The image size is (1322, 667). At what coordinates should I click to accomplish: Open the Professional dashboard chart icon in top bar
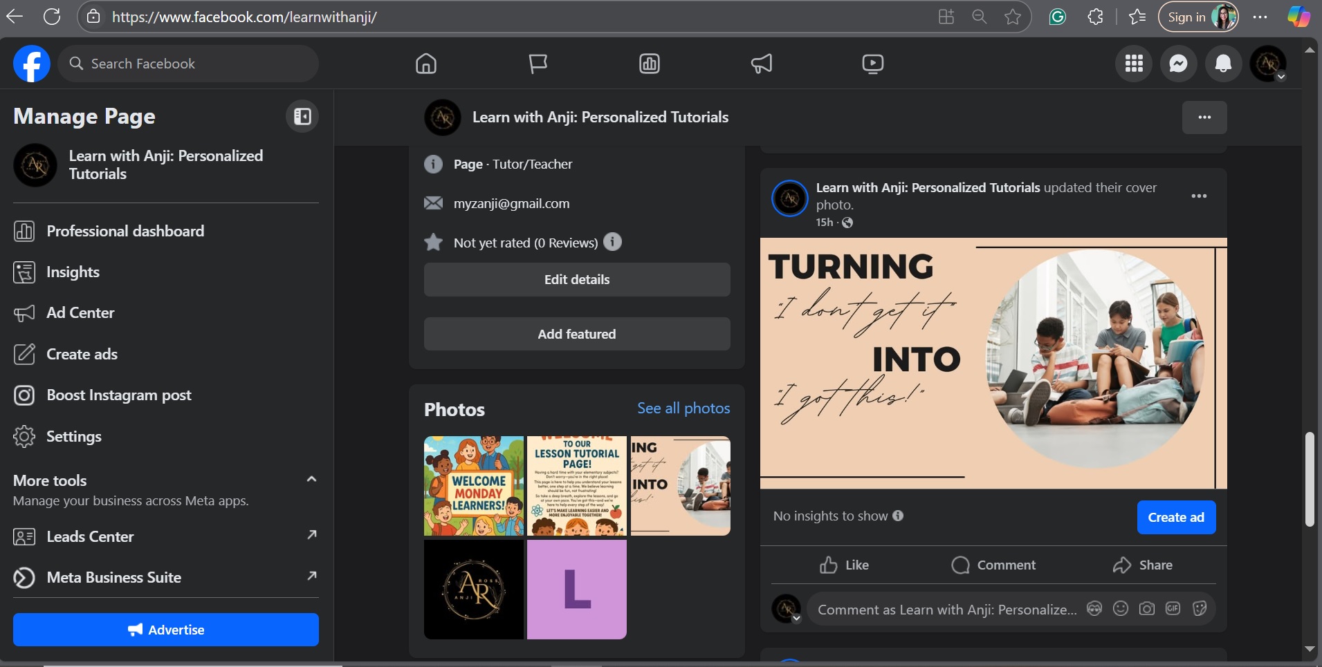[x=650, y=64]
